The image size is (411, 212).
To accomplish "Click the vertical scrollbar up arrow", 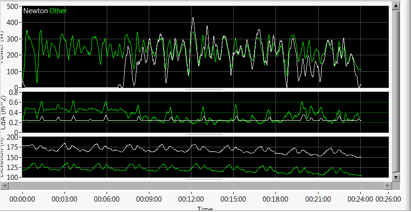I will [x=396, y=5].
